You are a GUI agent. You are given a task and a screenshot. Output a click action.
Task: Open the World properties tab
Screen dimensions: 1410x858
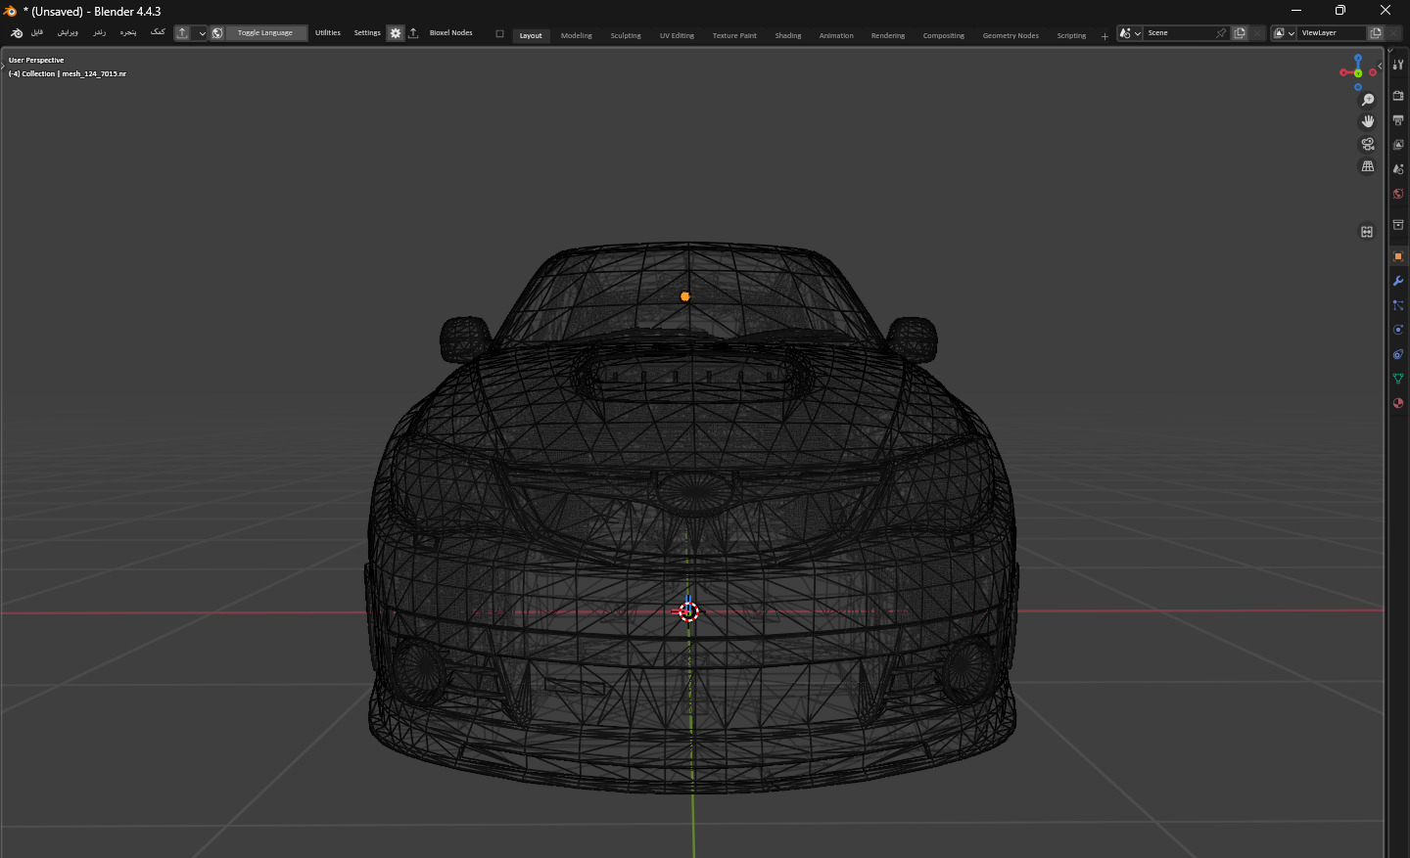point(1398,194)
